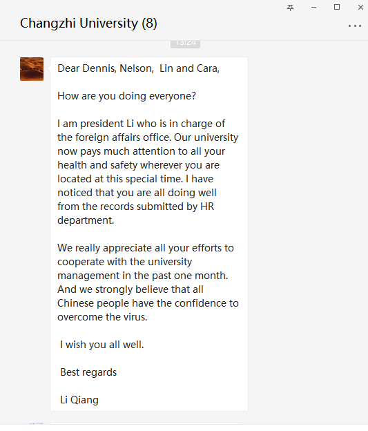Click the "We really appreciate" sentence
The height and width of the screenshot is (431, 368).
[146, 248]
